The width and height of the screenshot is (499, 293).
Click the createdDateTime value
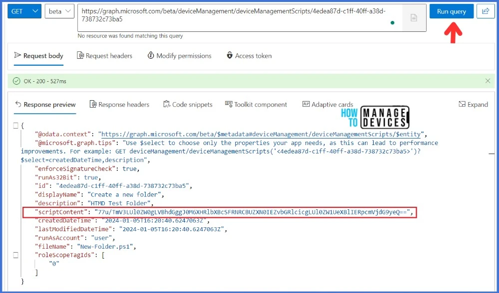click(x=154, y=221)
